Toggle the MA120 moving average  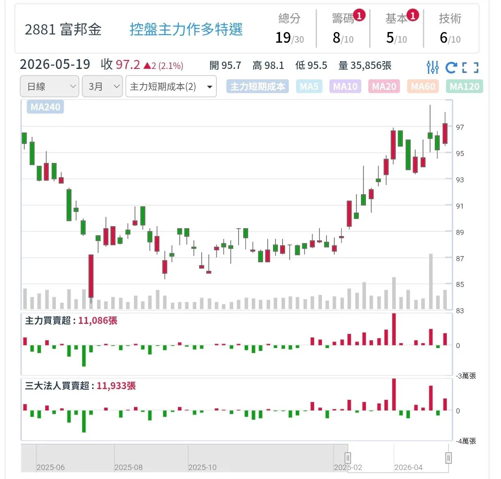[464, 87]
